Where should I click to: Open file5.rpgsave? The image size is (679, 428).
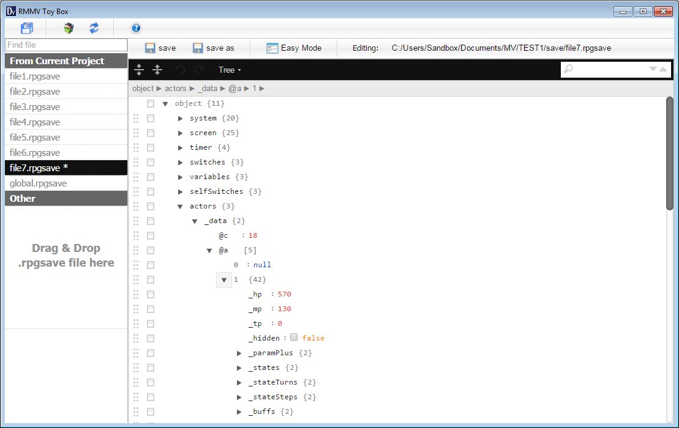point(66,138)
